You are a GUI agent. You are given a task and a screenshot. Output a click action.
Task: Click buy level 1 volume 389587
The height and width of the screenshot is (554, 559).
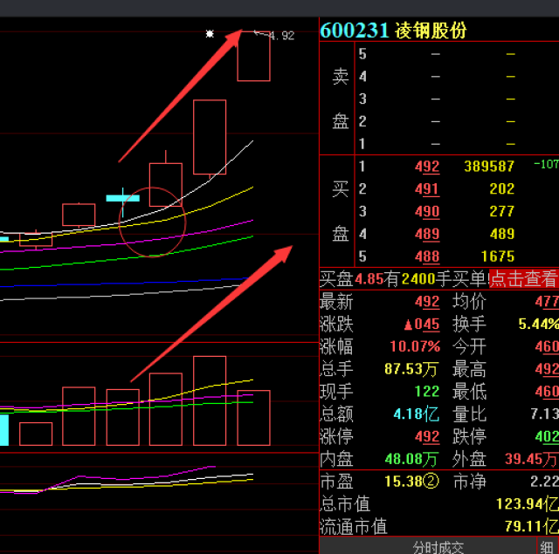tap(489, 167)
